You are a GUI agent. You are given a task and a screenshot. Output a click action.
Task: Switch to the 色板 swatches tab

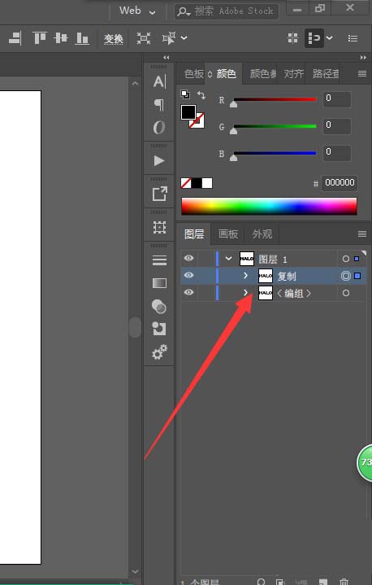point(194,73)
